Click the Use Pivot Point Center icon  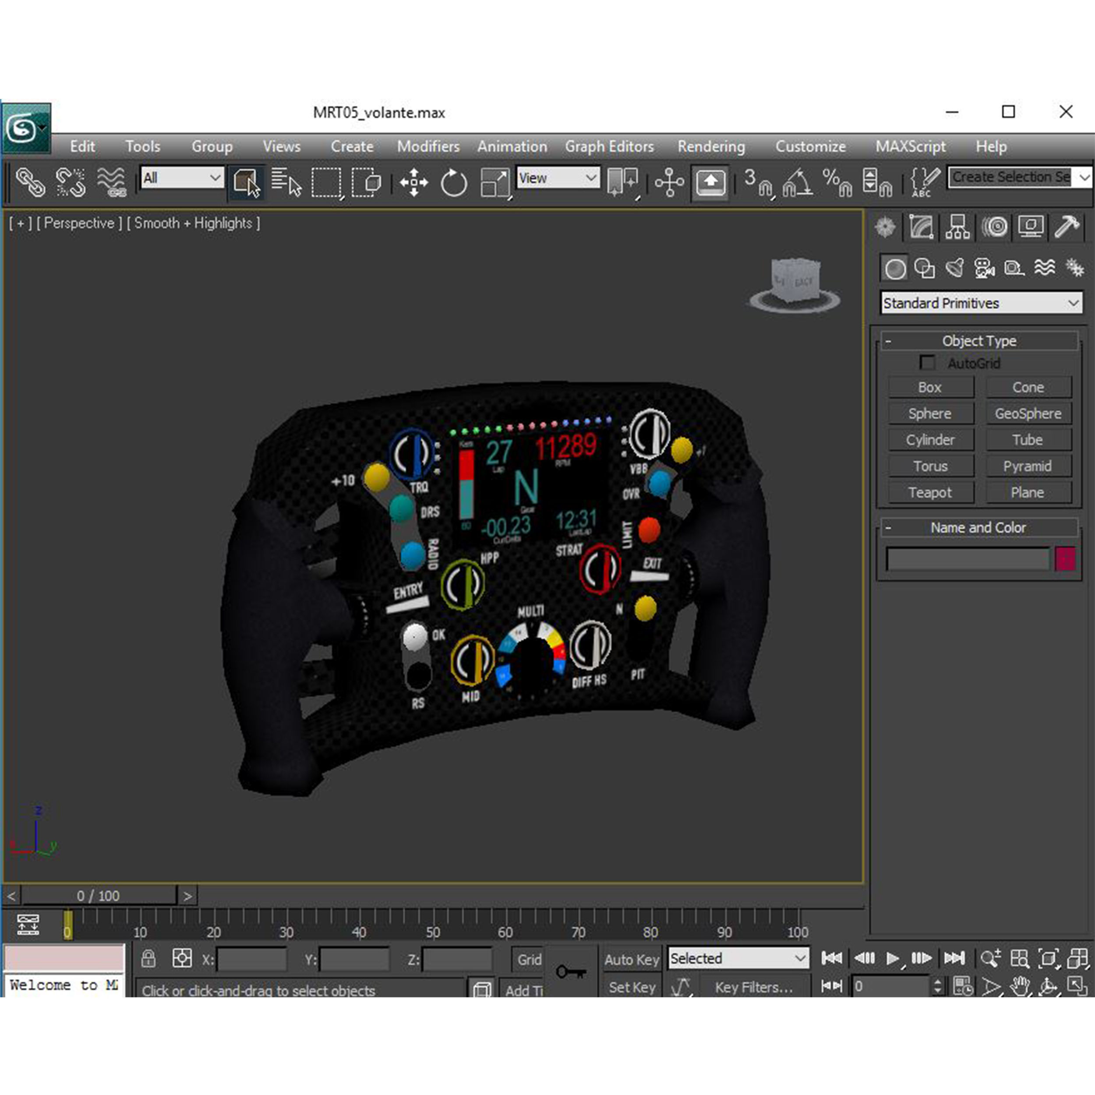622,183
